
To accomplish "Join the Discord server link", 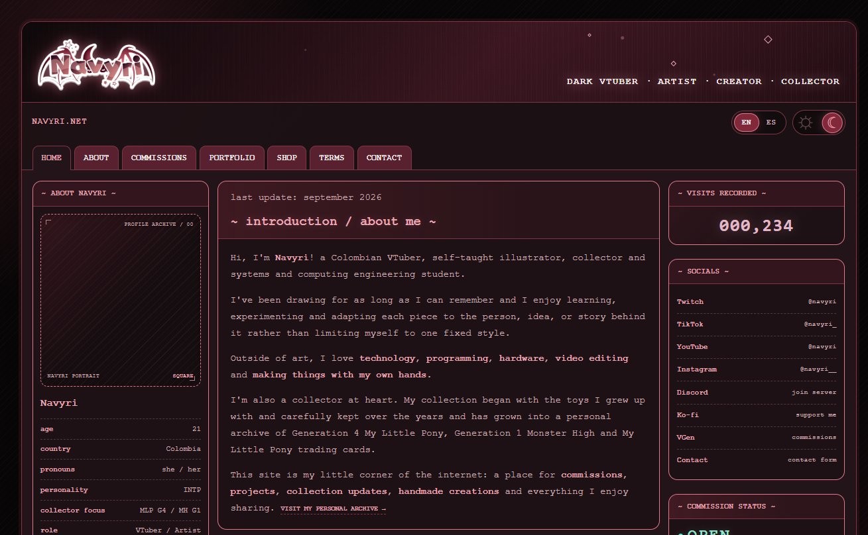I will 757,393.
